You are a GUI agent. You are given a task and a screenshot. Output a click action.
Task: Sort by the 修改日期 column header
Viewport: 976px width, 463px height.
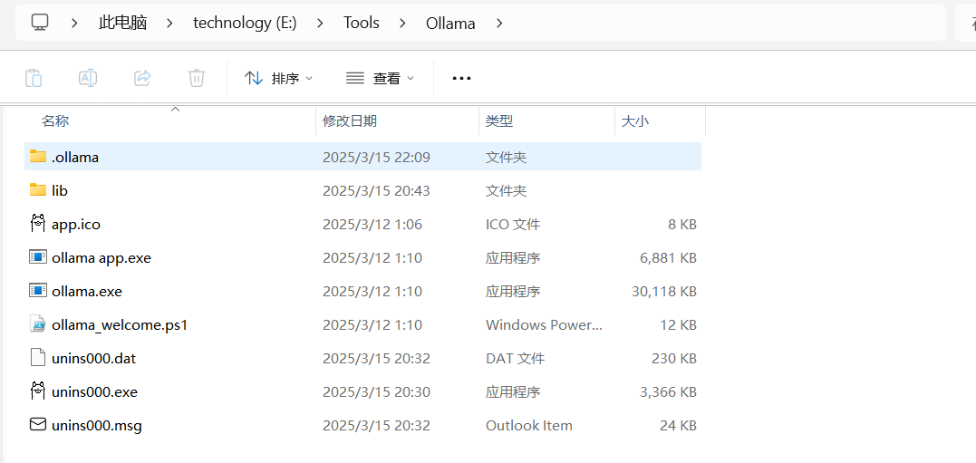pos(349,121)
